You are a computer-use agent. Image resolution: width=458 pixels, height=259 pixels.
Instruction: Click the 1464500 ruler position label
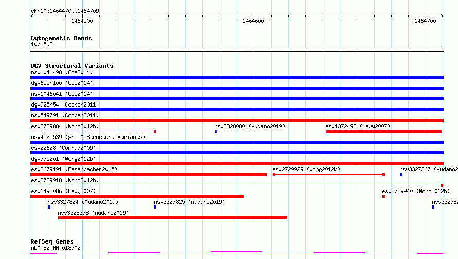pos(82,21)
